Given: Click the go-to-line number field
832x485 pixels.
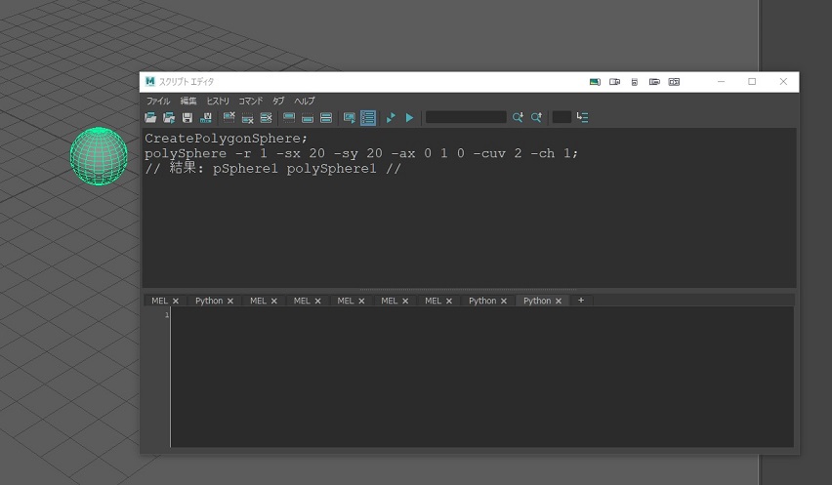Looking at the screenshot, I should pyautogui.click(x=562, y=117).
